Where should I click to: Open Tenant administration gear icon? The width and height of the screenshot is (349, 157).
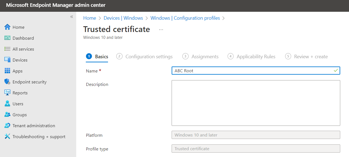pos(7,126)
